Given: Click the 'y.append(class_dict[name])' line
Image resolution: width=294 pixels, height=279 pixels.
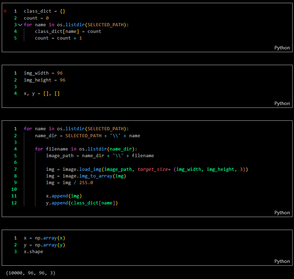Looking at the screenshot, I should click(x=82, y=203).
